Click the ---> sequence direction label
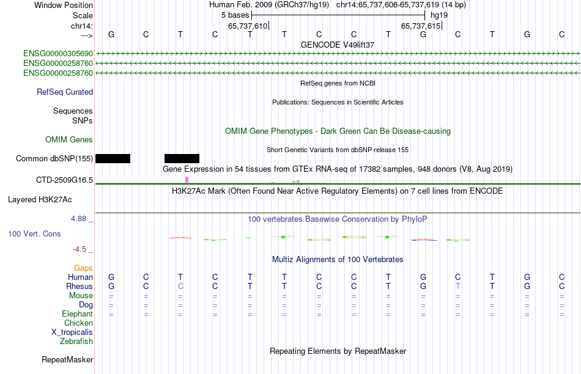581x374 pixels. pyautogui.click(x=87, y=35)
